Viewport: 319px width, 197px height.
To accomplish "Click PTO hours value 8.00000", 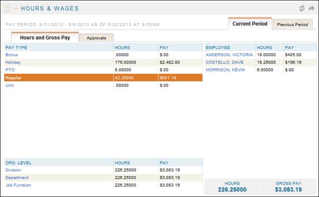I will click(x=123, y=70).
